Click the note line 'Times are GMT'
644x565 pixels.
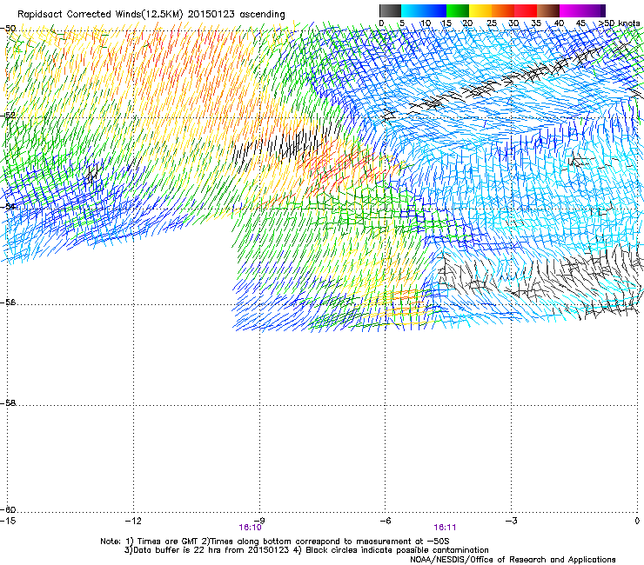[x=168, y=542]
